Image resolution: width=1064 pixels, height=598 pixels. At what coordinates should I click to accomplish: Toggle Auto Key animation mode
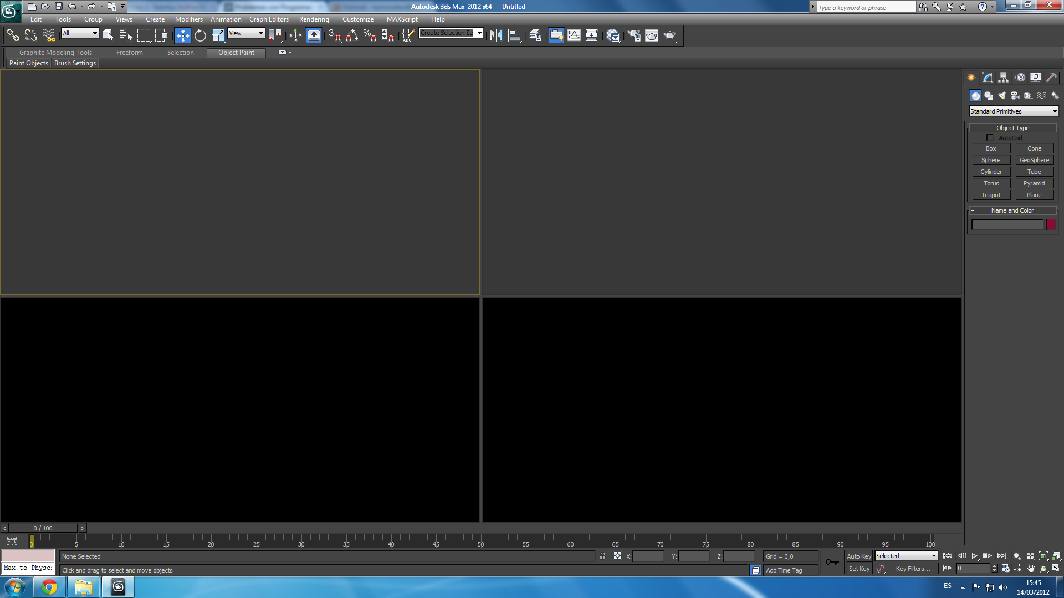point(858,556)
